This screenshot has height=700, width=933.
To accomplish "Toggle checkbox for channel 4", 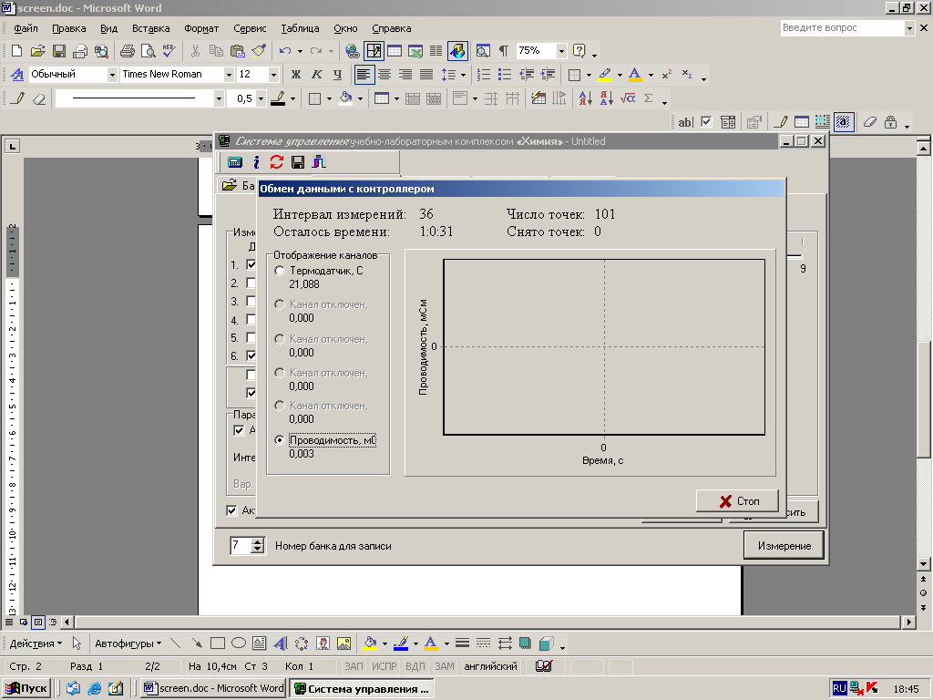I will pyautogui.click(x=251, y=320).
